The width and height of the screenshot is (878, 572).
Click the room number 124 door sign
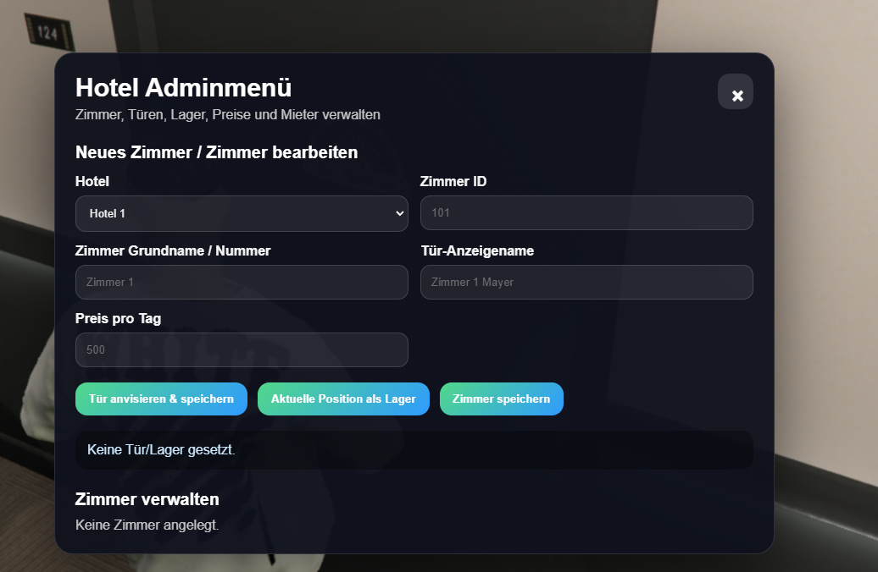click(x=48, y=33)
